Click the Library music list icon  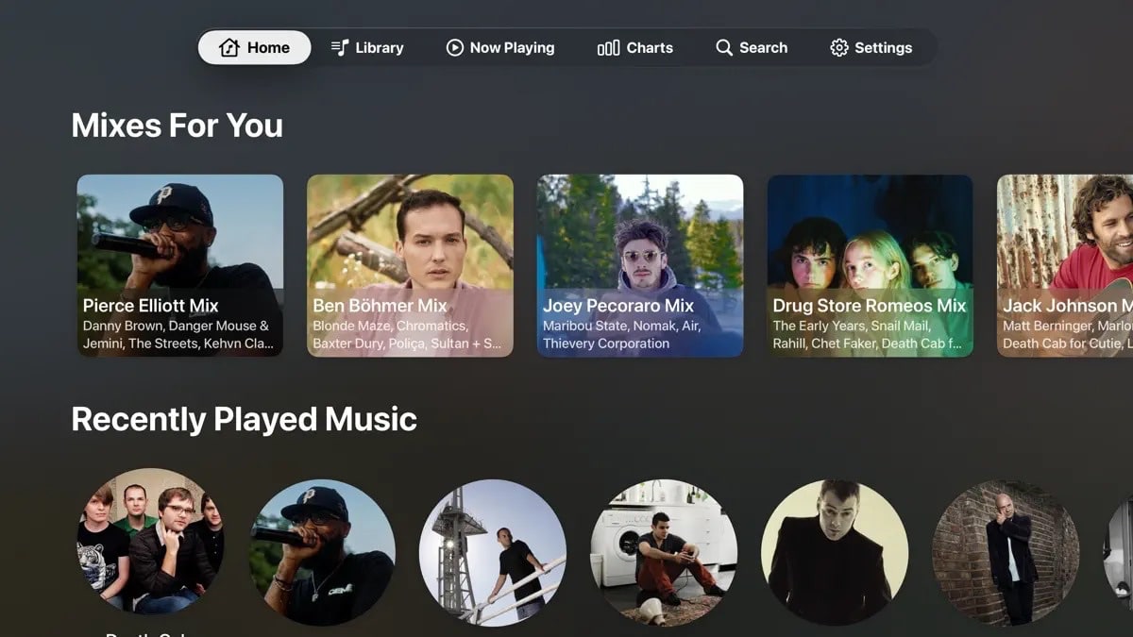tap(340, 47)
